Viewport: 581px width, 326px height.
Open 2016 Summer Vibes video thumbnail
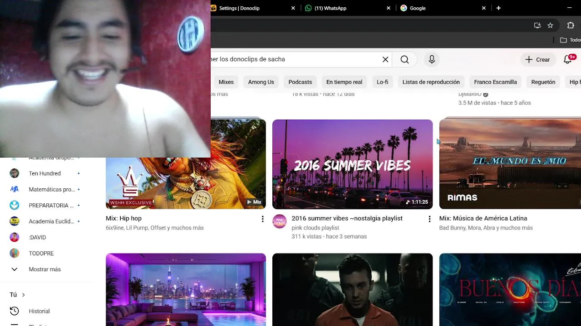pyautogui.click(x=352, y=164)
